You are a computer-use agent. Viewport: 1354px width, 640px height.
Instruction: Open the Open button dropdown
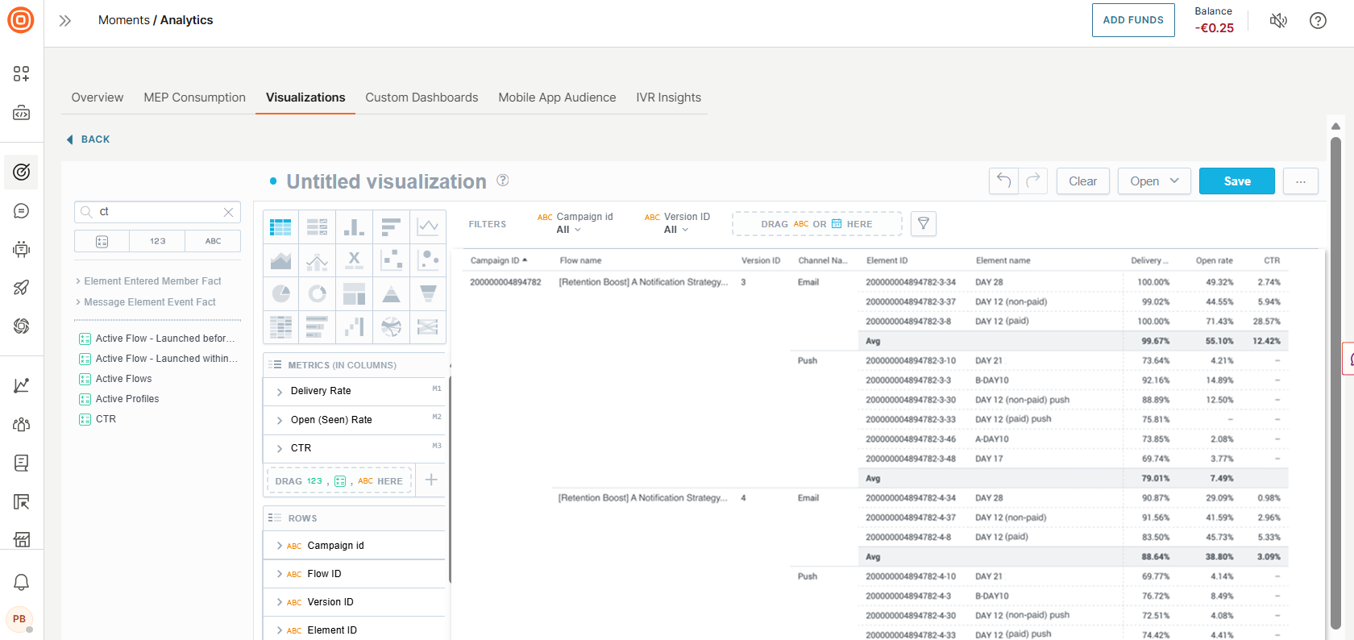coord(1154,181)
